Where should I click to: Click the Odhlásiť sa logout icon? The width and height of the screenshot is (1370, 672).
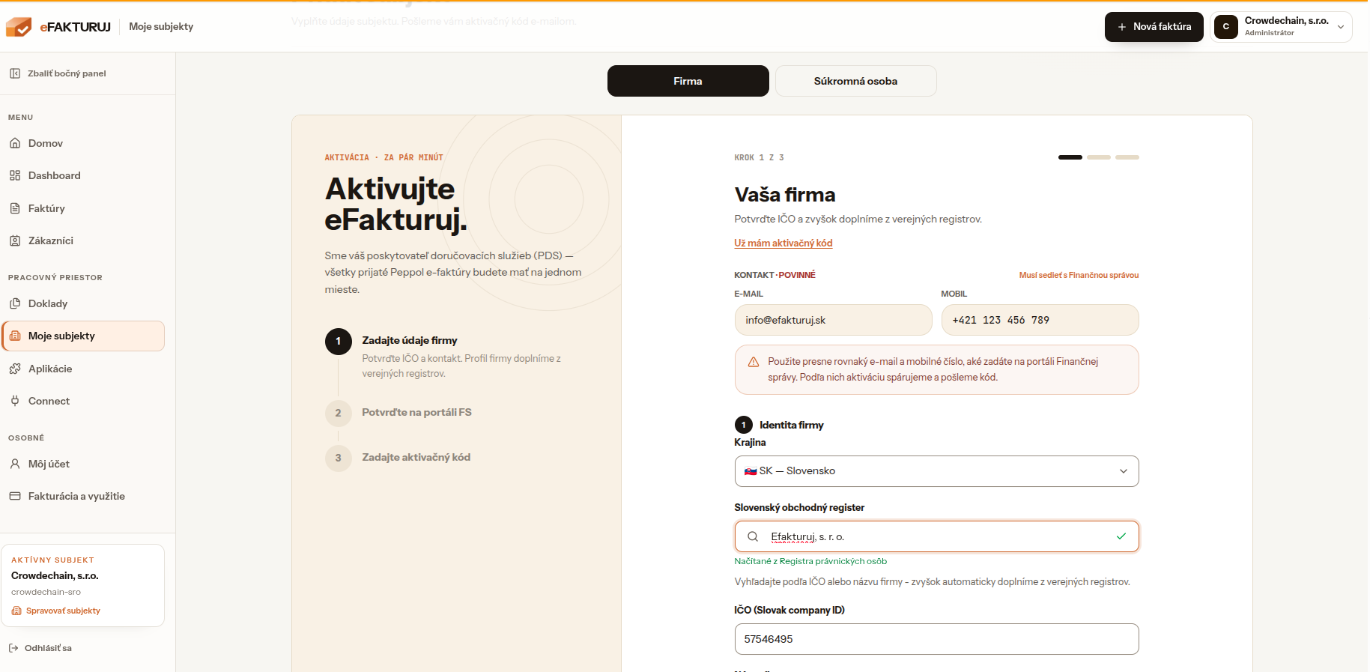pyautogui.click(x=13, y=648)
